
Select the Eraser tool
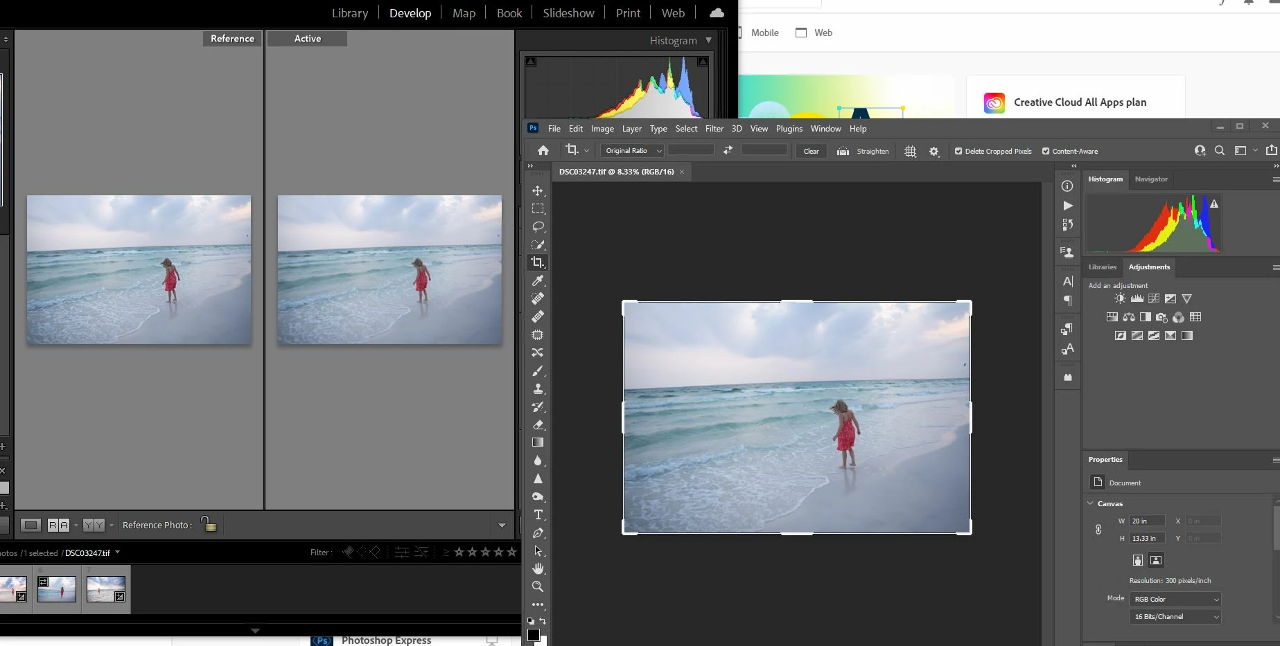pyautogui.click(x=538, y=425)
